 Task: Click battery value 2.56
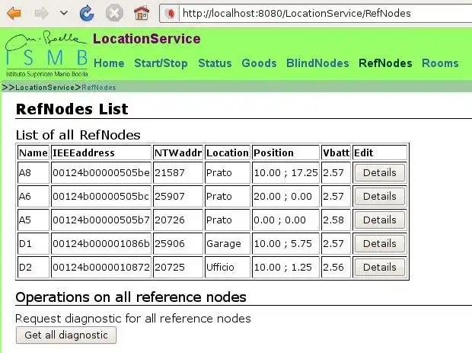(x=336, y=267)
